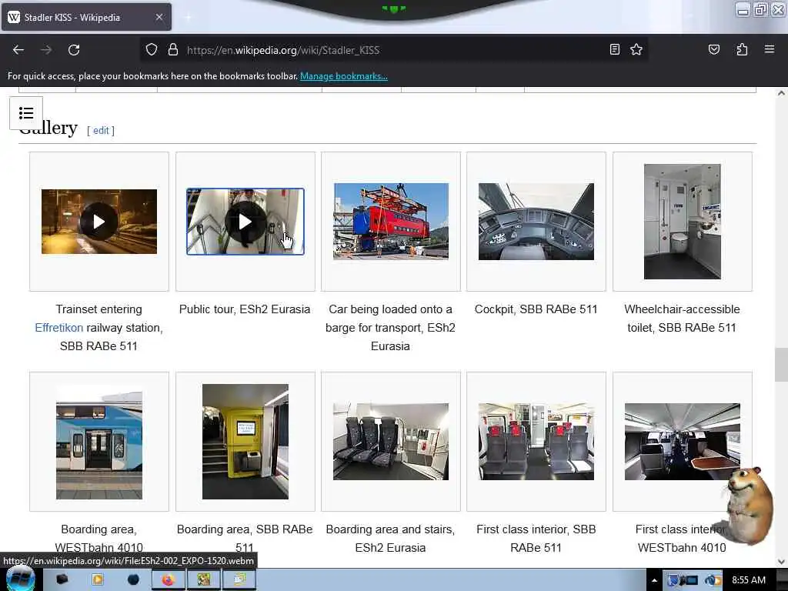Select the Stadler KISS - Wikipedia tab

tap(86, 17)
